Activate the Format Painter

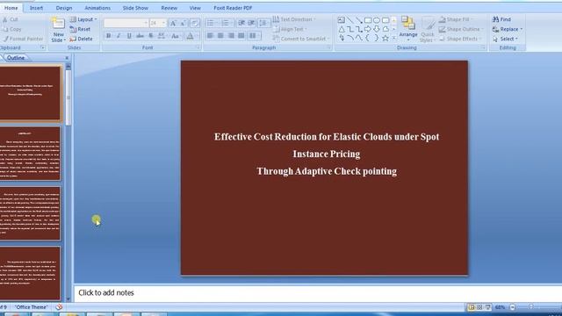[x=23, y=39]
